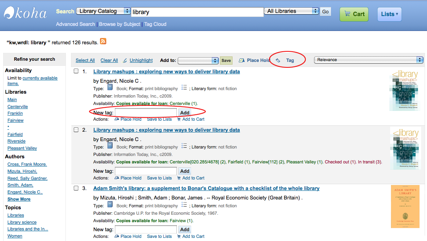Screen dimensions: 427x241
Task: Click the book type icon in result 3
Action: (x=110, y=205)
